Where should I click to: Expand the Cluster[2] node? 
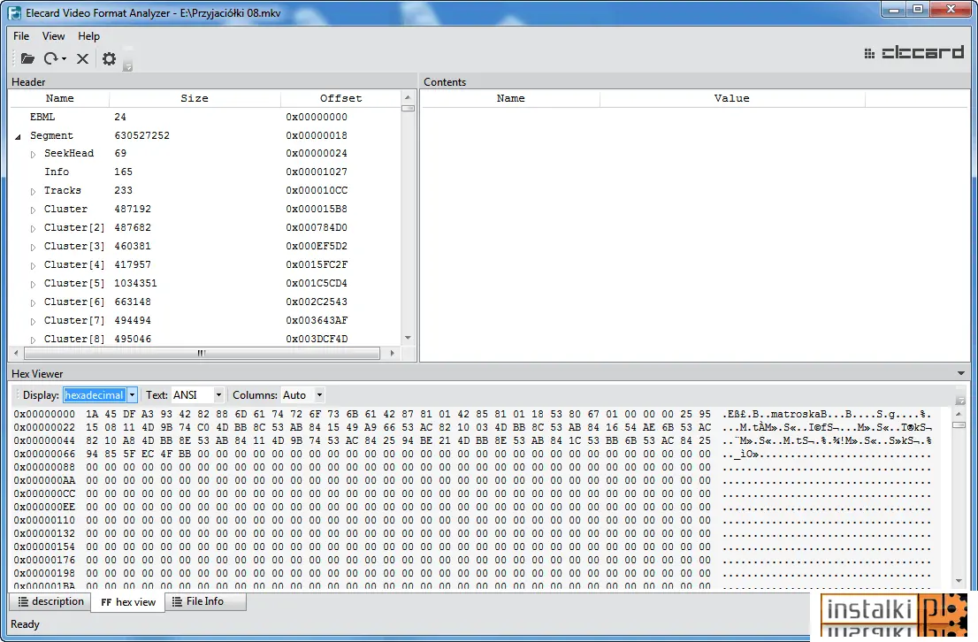pos(33,229)
